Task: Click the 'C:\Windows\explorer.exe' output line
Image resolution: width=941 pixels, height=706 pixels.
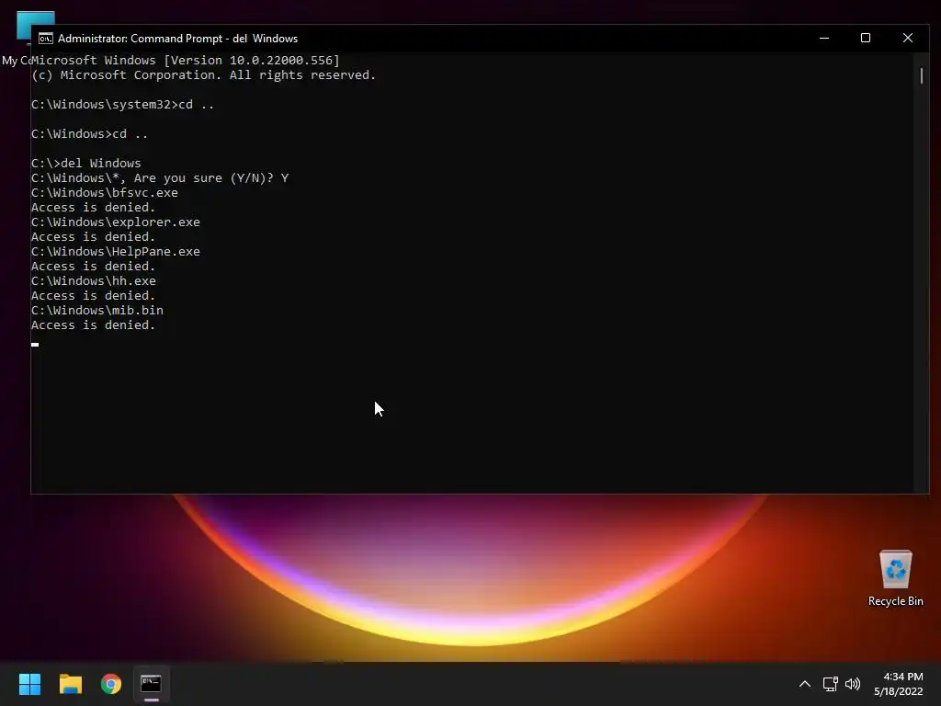Action: (116, 222)
